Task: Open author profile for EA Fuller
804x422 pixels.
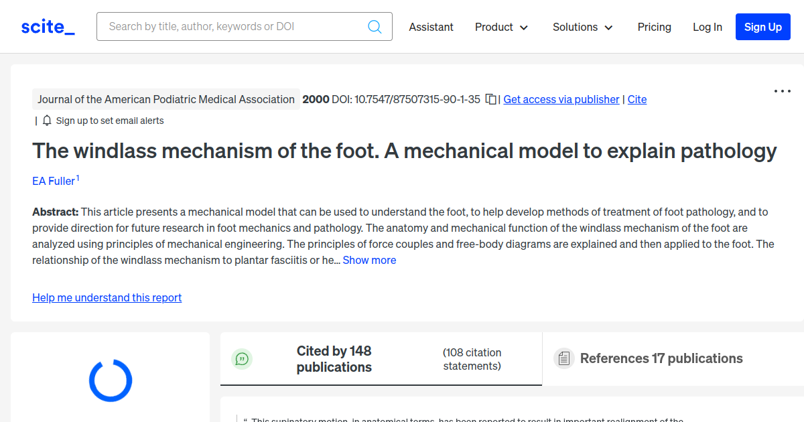Action: click(52, 181)
